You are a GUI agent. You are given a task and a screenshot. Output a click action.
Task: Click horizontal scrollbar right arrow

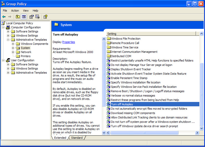197,133
